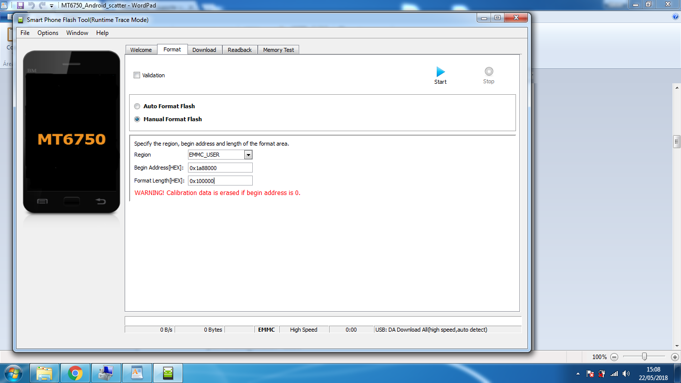The image size is (681, 383).
Task: Switch to WordPad from the taskbar
Action: pyautogui.click(x=137, y=373)
